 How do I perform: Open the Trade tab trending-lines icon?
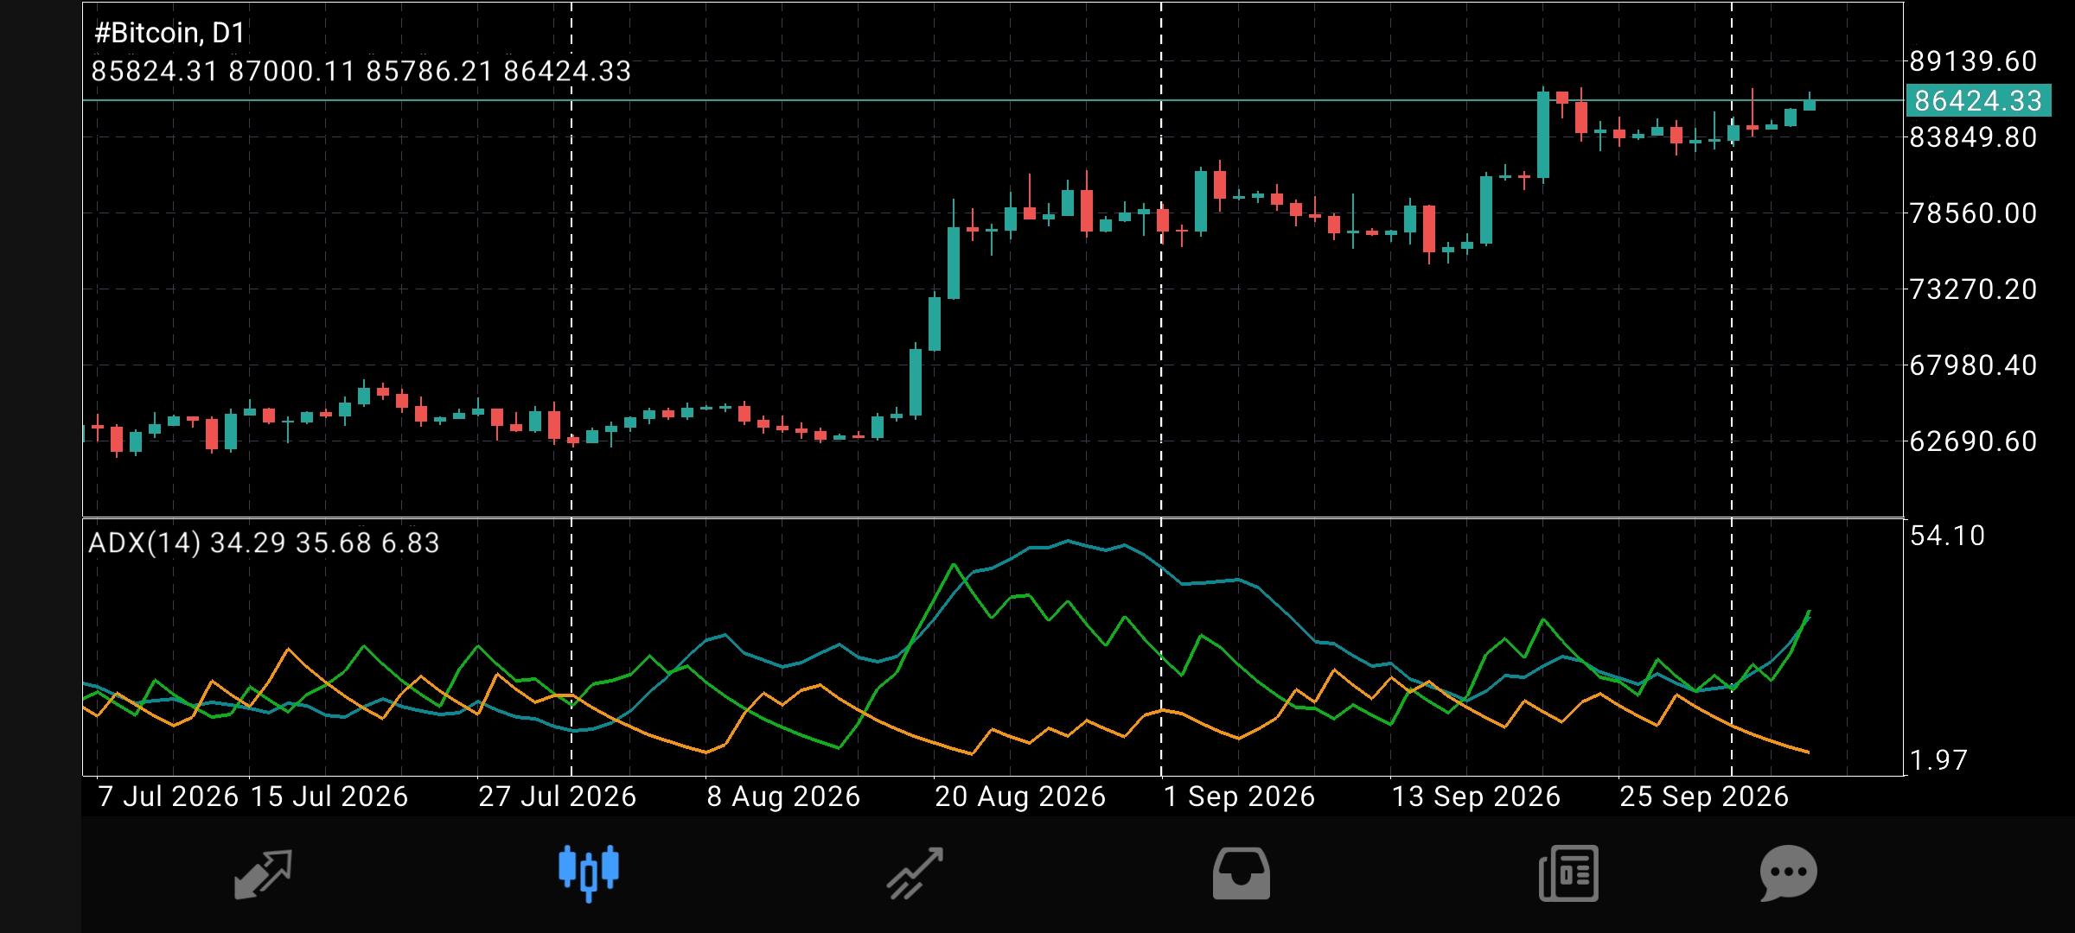(x=915, y=874)
